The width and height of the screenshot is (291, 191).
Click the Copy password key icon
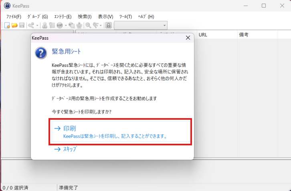click(x=52, y=25)
